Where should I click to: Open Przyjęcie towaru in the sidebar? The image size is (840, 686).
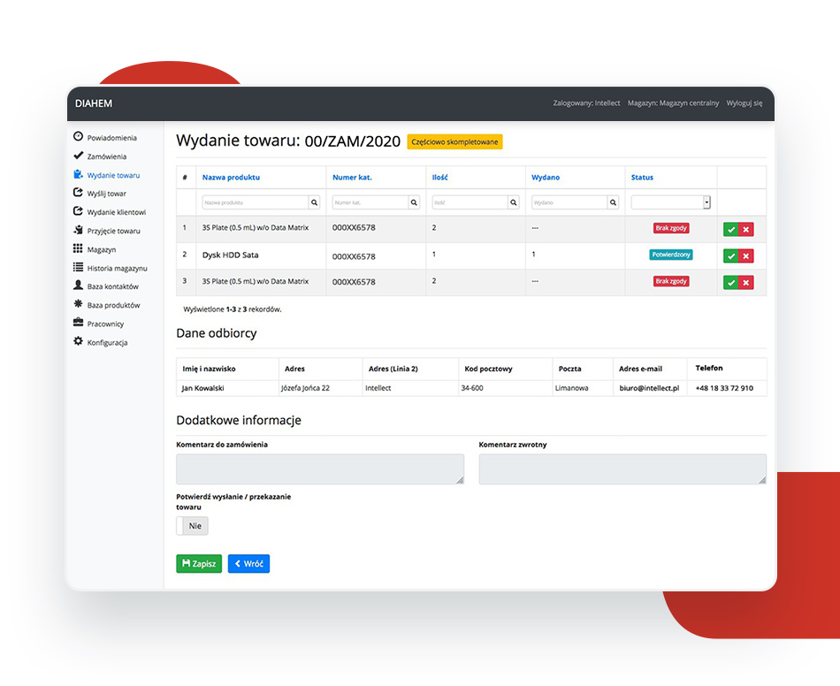113,231
